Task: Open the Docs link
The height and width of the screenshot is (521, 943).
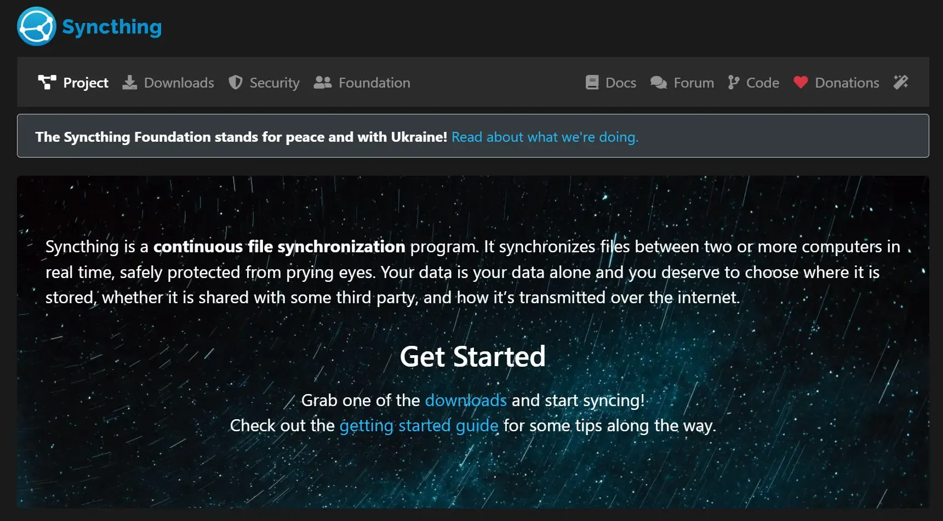Action: [621, 83]
